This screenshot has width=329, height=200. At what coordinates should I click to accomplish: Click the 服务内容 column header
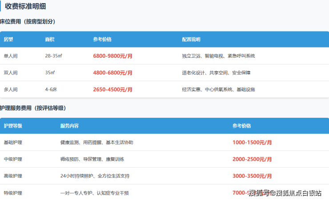point(69,126)
